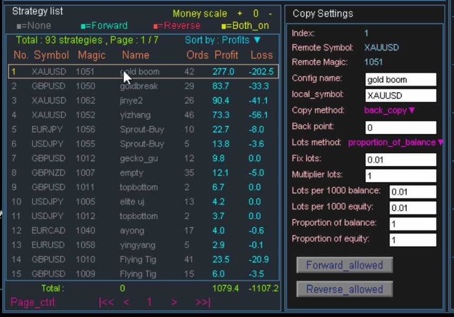Click Forward_allowed button
The image size is (454, 317).
(x=344, y=265)
